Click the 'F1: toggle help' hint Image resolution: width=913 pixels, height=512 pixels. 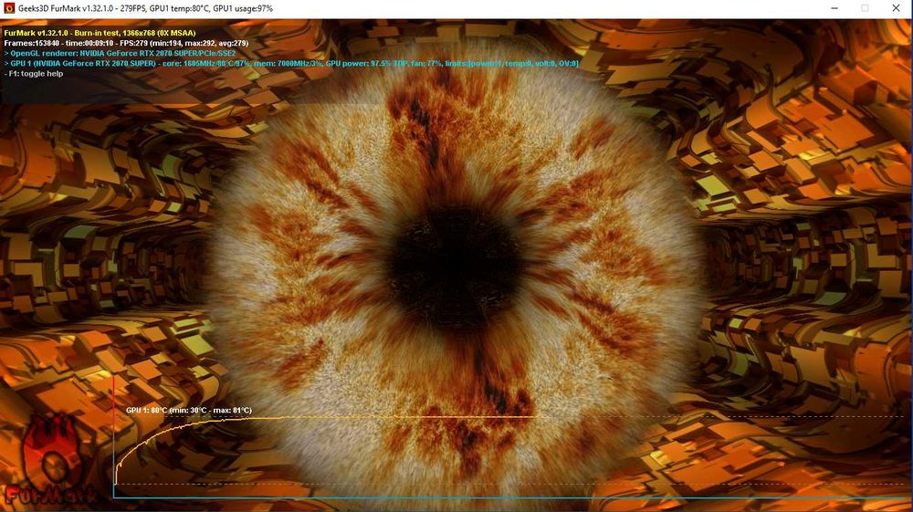[34, 73]
